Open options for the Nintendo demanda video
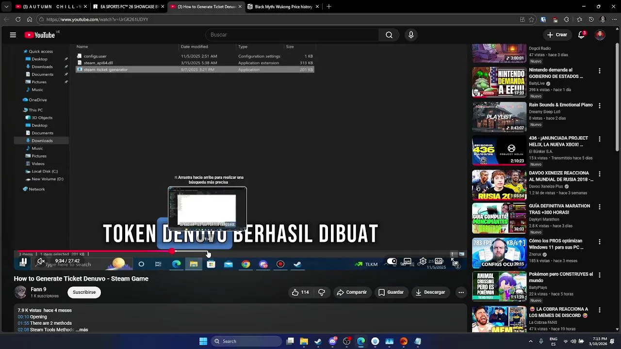The height and width of the screenshot is (349, 621). (600, 71)
